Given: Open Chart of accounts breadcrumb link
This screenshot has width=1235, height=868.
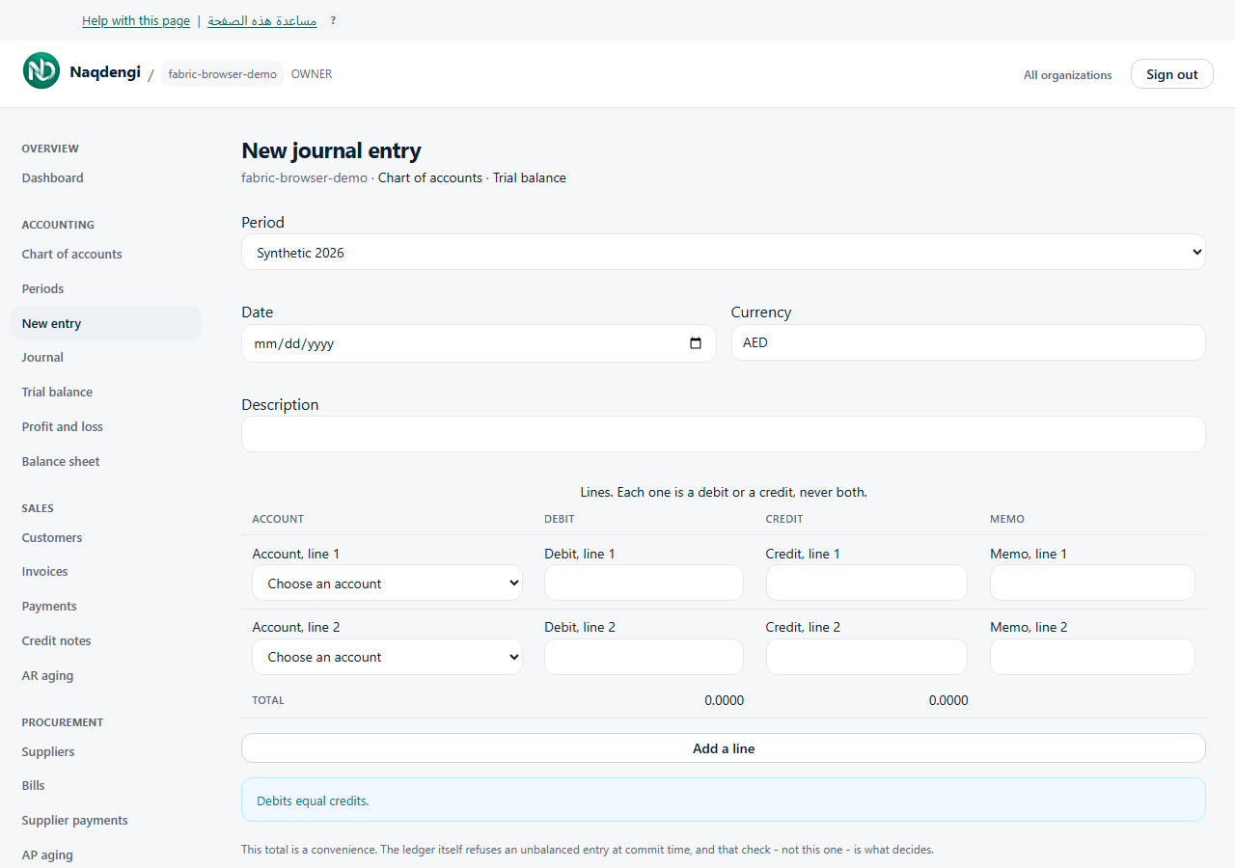Looking at the screenshot, I should click(430, 177).
